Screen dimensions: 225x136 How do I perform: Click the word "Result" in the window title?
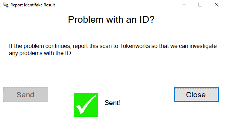(x=49, y=5)
